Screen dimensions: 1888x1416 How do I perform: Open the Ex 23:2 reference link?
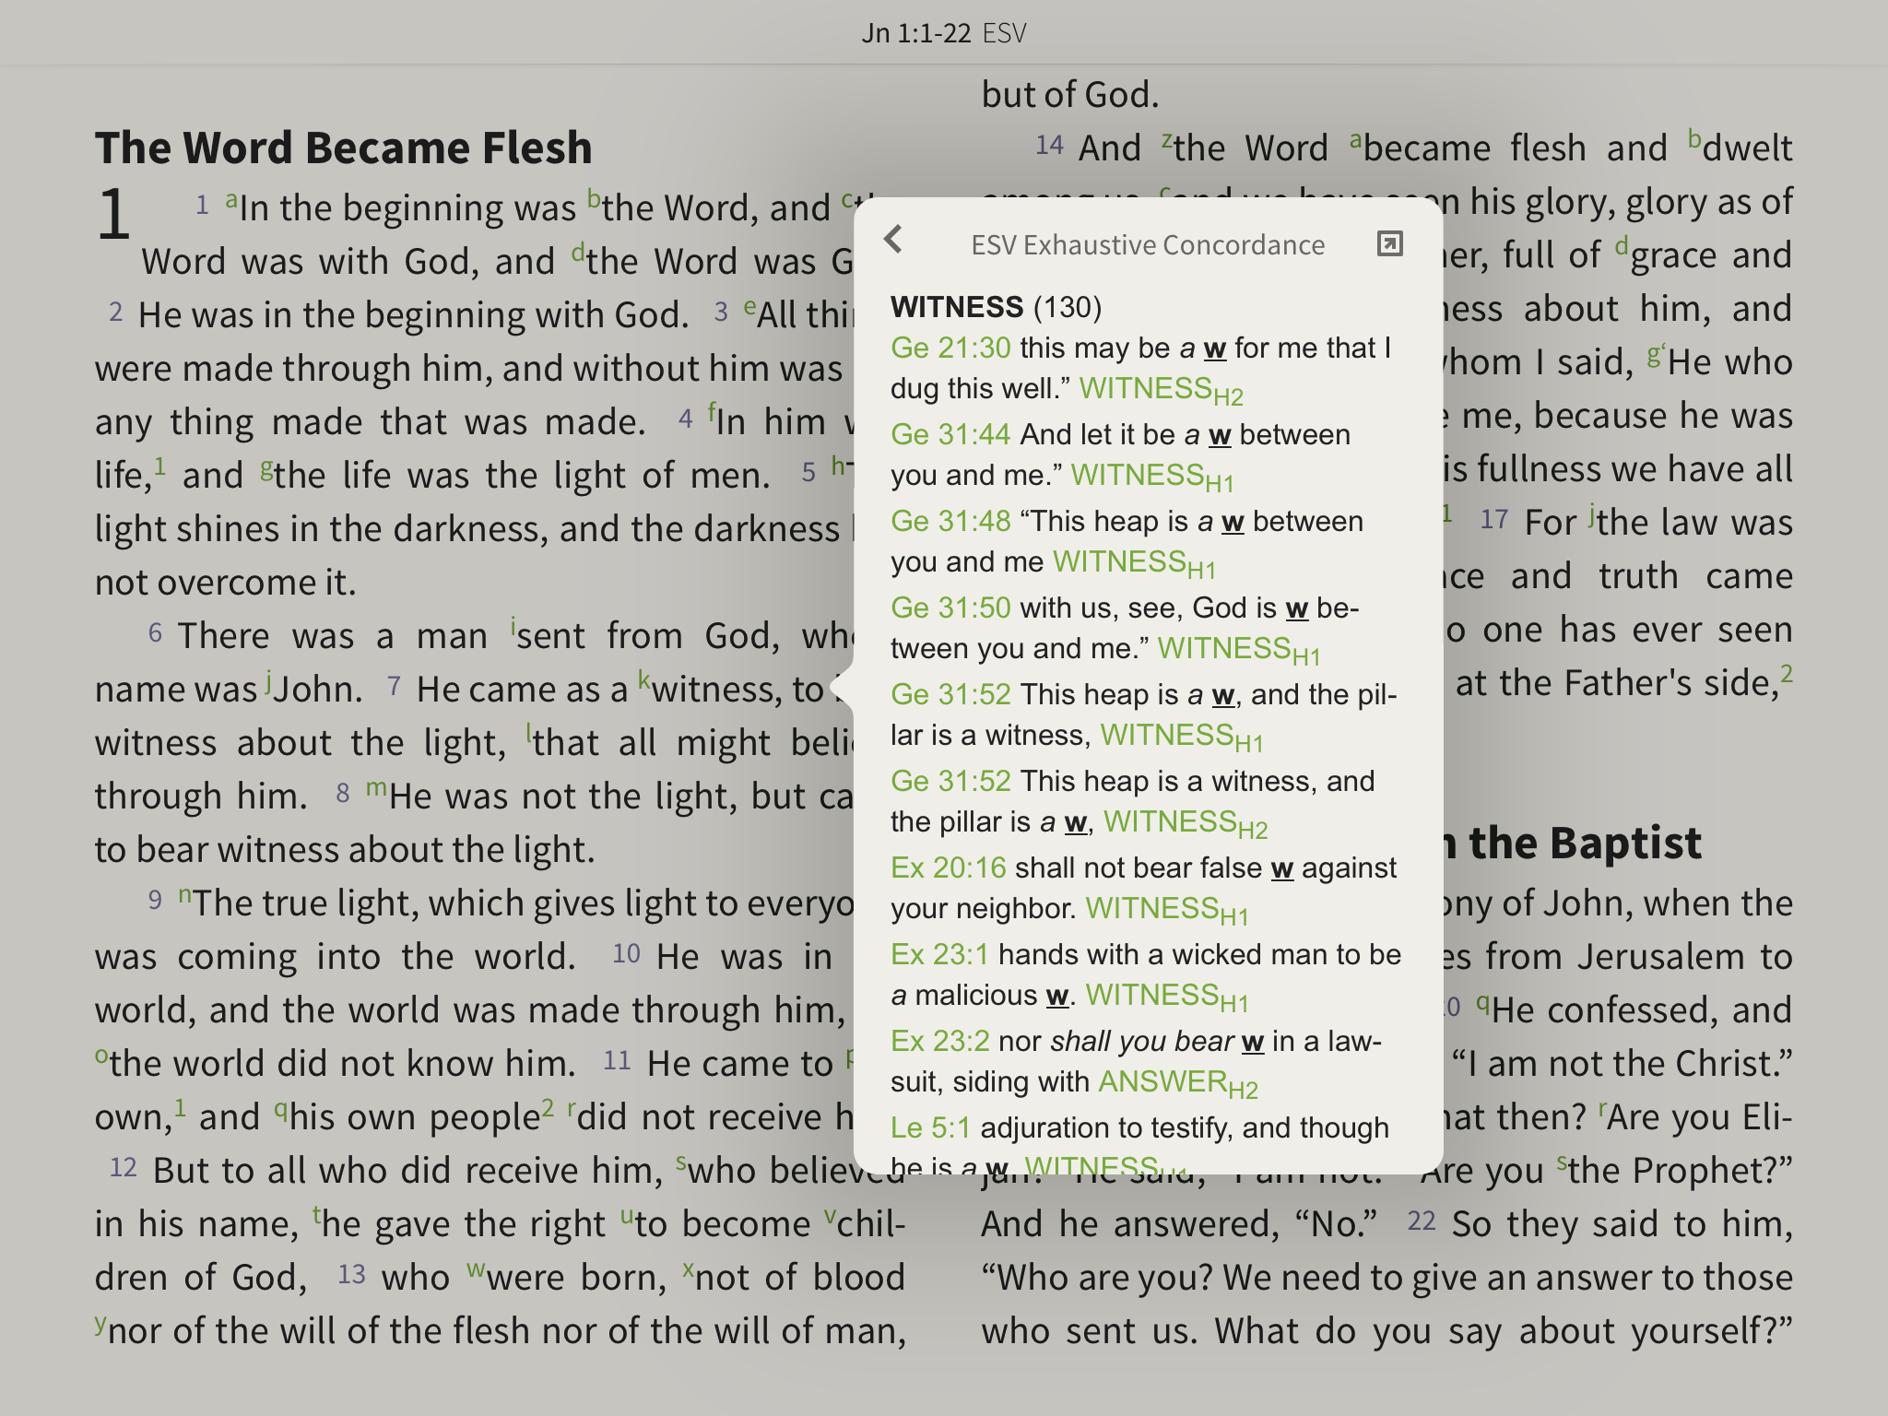coord(939,1041)
